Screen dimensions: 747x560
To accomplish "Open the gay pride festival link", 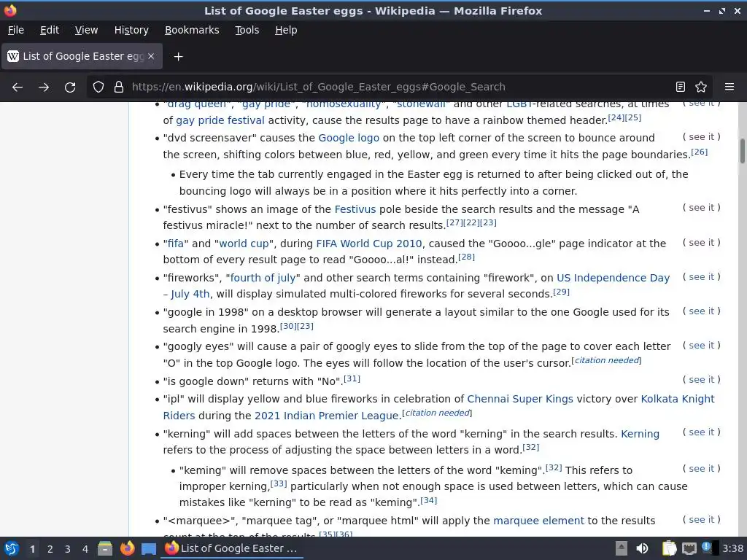I will 220,120.
